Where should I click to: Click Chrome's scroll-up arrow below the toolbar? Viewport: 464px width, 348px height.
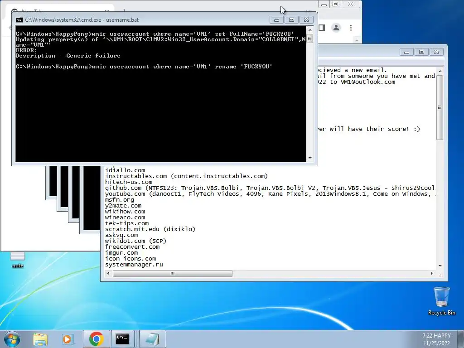(x=357, y=40)
